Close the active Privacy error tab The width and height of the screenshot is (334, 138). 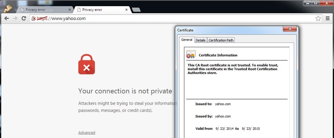127,9
